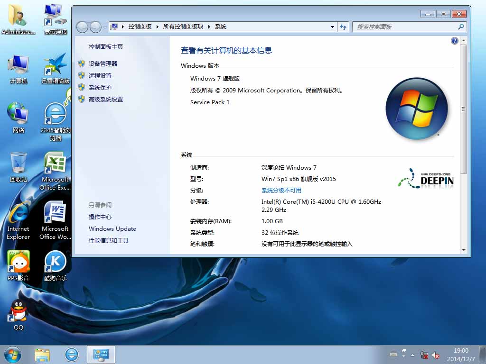Select the Microsoft Office Excel shortcut

[x=55, y=171]
